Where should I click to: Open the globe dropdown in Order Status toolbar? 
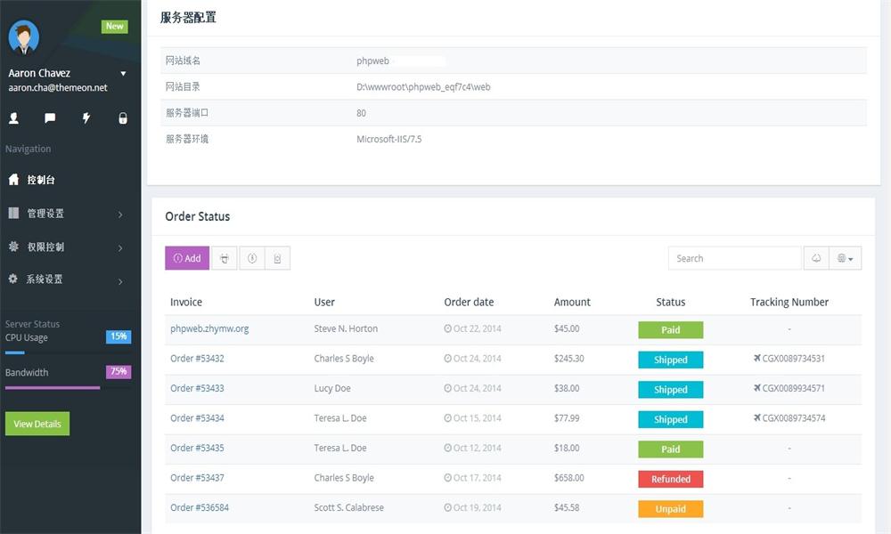click(845, 258)
